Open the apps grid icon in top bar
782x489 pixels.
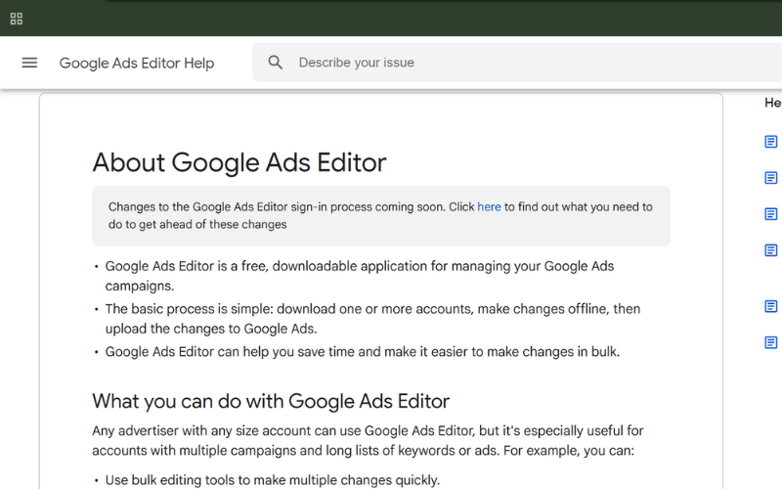click(x=17, y=19)
